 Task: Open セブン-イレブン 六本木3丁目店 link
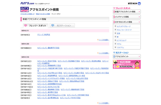pos(70,98)
